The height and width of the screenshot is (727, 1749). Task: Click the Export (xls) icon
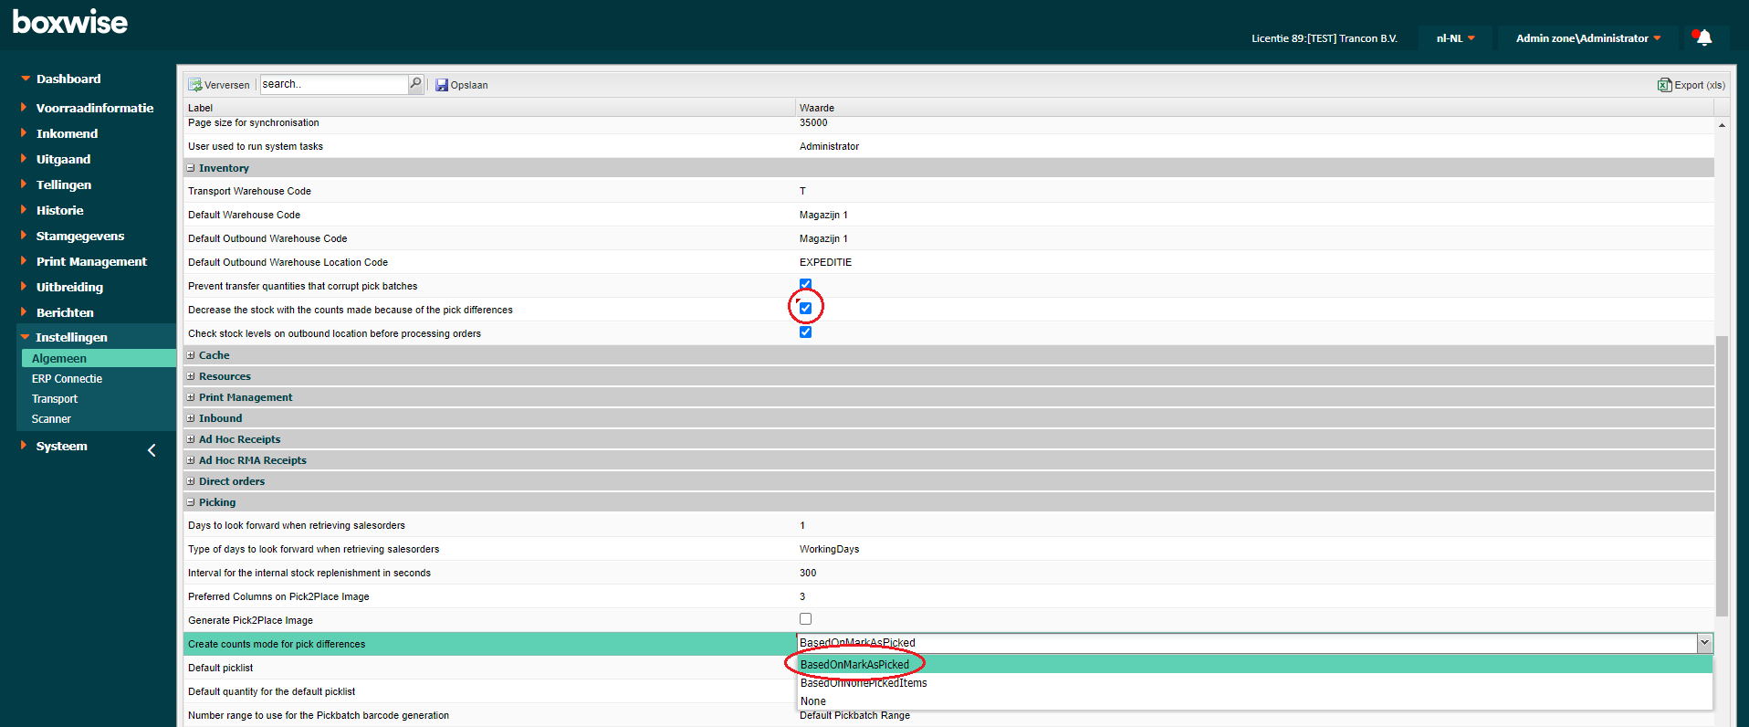pyautogui.click(x=1664, y=85)
